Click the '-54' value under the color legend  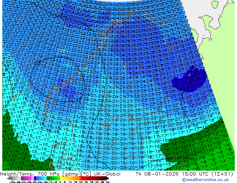(x=12, y=182)
